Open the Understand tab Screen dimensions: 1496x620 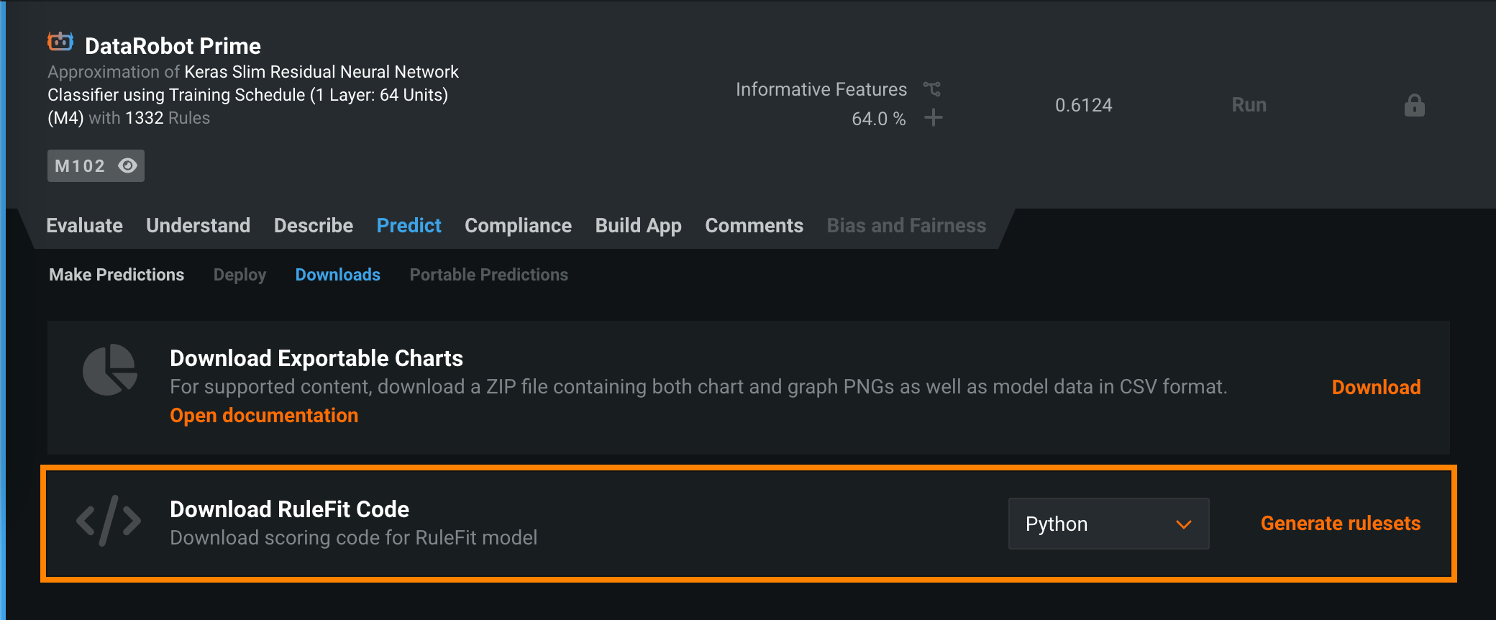pyautogui.click(x=198, y=226)
